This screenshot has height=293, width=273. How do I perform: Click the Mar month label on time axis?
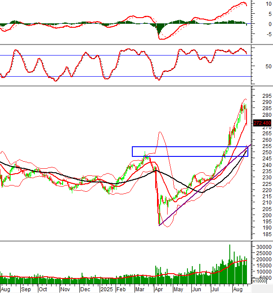click(x=140, y=289)
